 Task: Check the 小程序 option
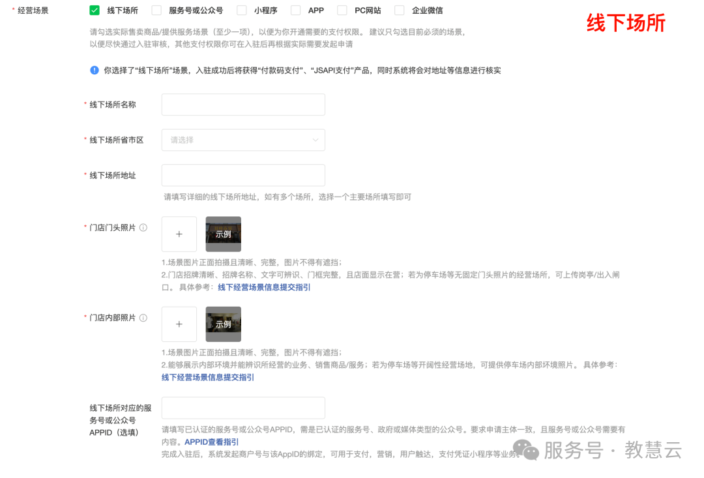(241, 10)
